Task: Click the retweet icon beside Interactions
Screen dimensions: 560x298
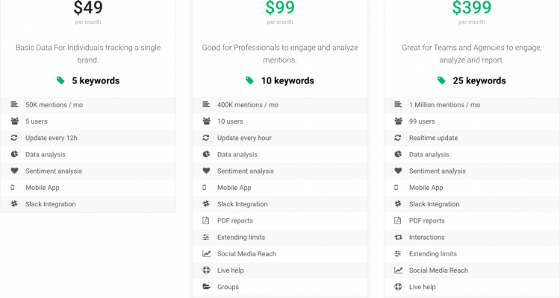Action: pyautogui.click(x=398, y=237)
